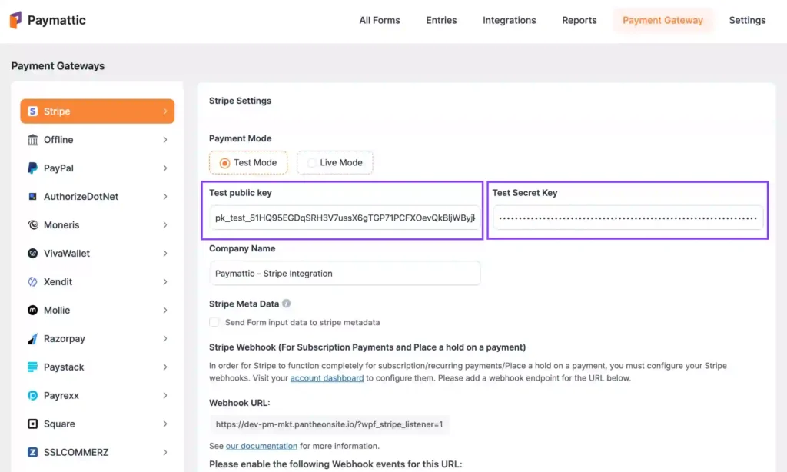Click the Payrexx logo icon
787x472 pixels.
32,396
